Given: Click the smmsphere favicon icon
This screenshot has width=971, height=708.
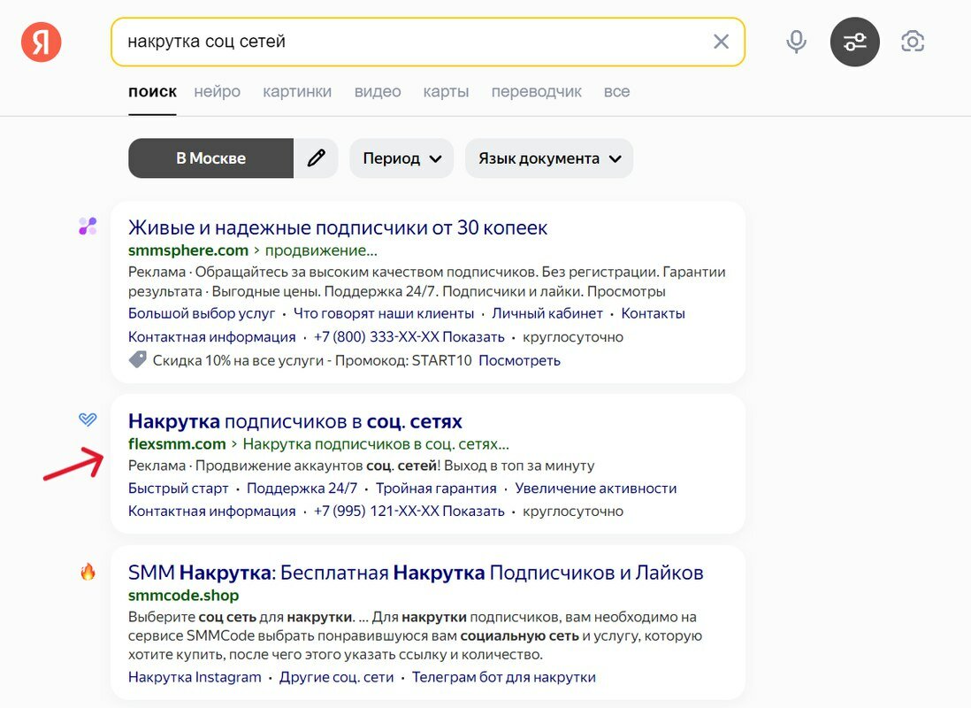Looking at the screenshot, I should pyautogui.click(x=88, y=226).
